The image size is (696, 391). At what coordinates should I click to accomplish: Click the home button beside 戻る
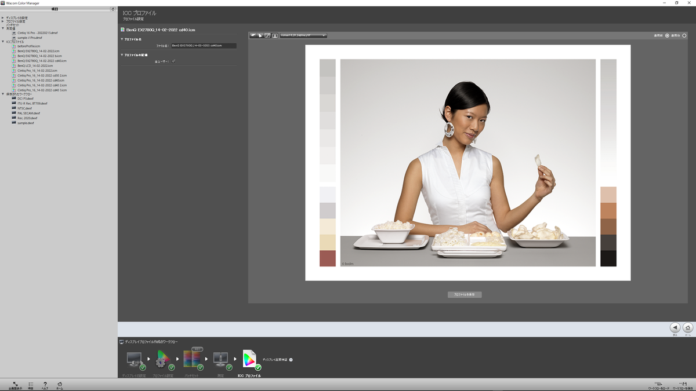coord(688,328)
